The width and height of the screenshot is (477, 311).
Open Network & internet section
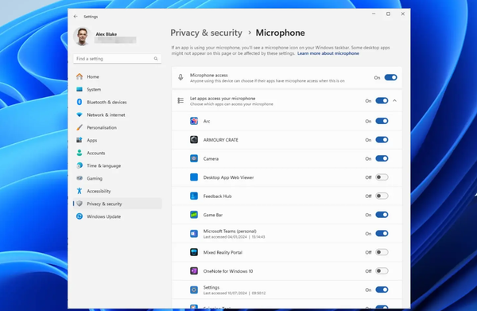[117, 115]
